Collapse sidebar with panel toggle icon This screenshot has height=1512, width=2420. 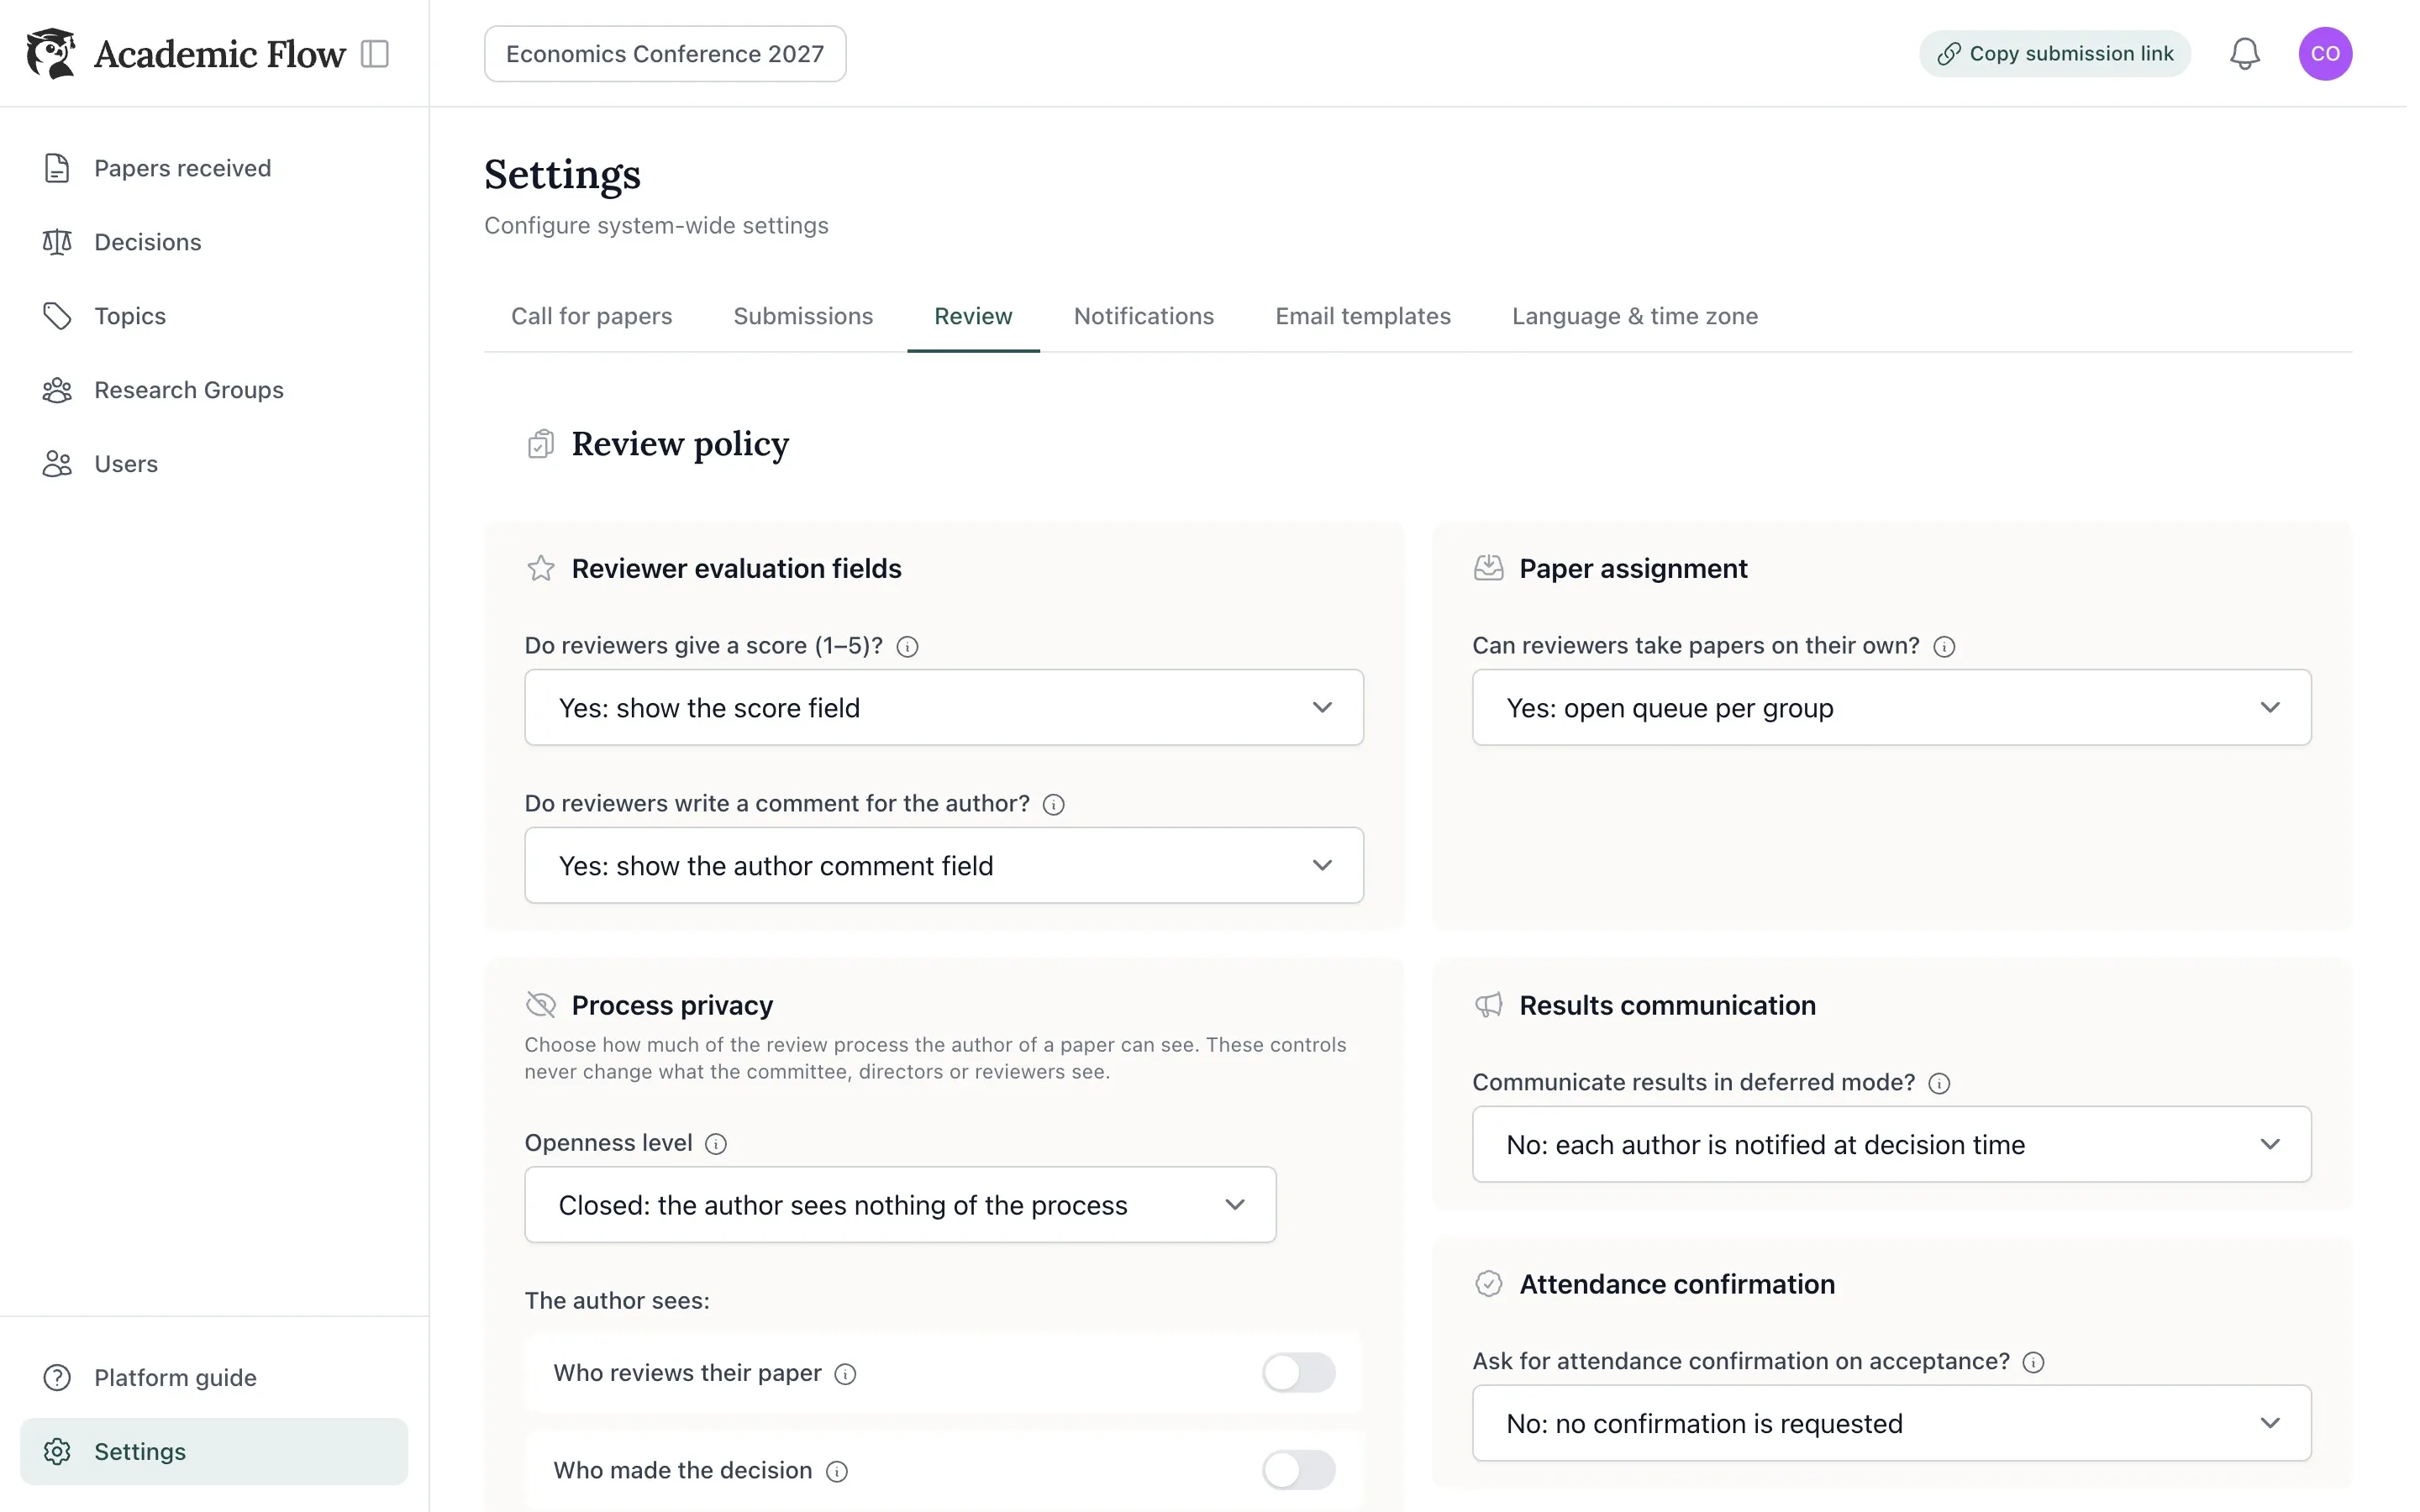point(374,54)
